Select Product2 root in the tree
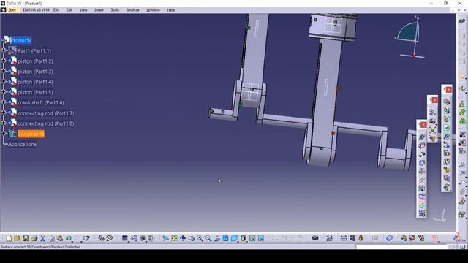This screenshot has width=468, height=263. (21, 40)
